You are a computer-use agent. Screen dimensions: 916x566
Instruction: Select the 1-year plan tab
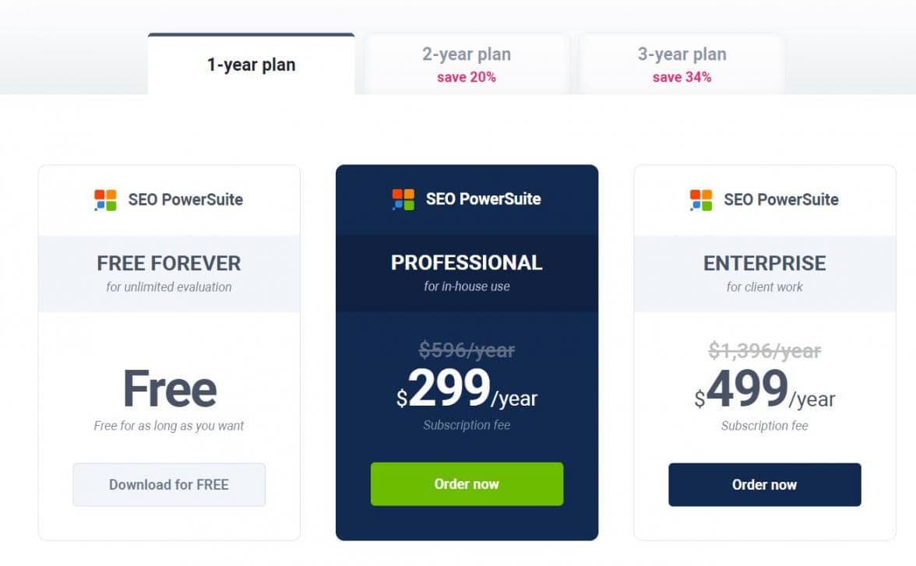coord(251,65)
